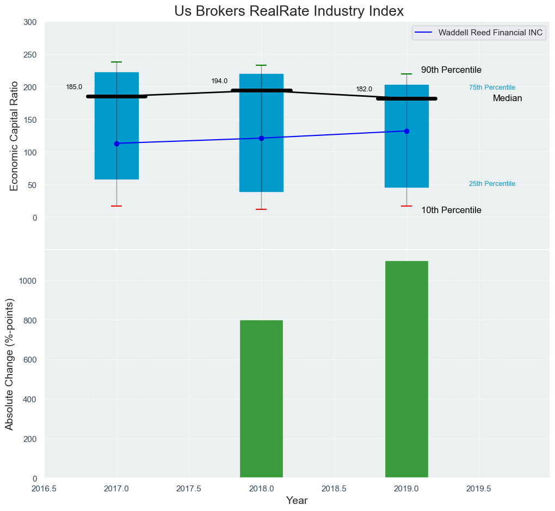Click the Absolute Change (%-points) axis label

(x=9, y=364)
